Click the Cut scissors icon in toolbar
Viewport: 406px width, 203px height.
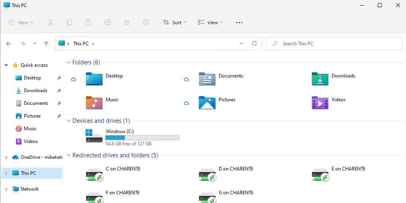(x=51, y=23)
